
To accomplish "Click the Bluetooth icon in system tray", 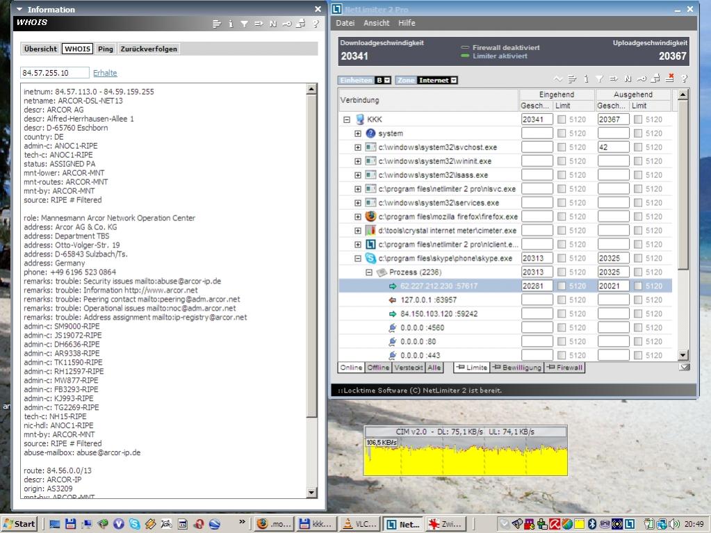I will click(591, 524).
